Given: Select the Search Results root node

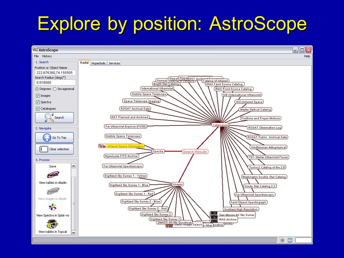Looking at the screenshot, I should (195, 152).
